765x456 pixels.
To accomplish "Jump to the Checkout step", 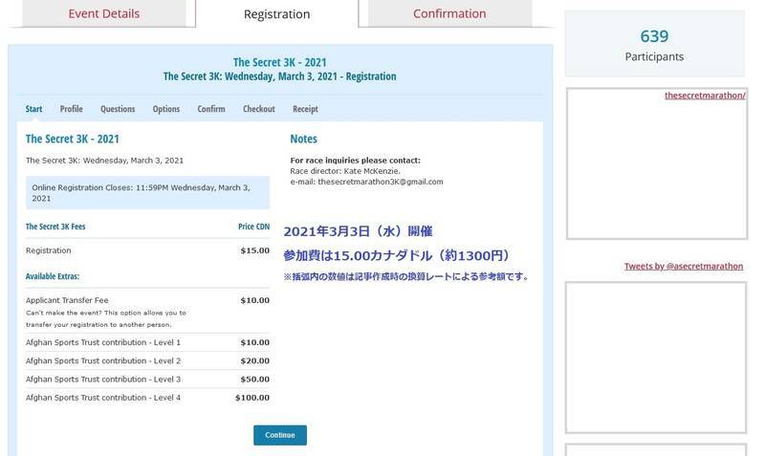I will coord(259,109).
